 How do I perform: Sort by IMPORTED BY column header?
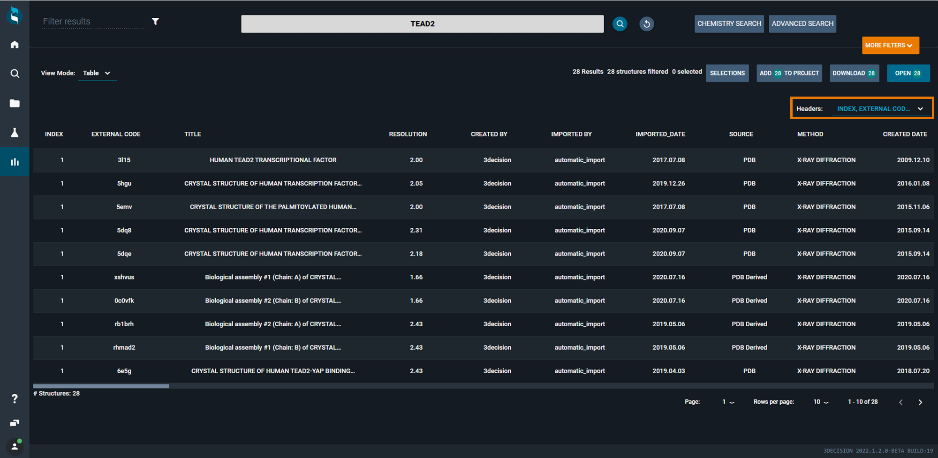(571, 134)
